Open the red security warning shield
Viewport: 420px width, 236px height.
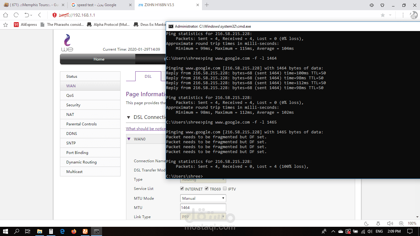tap(54, 15)
